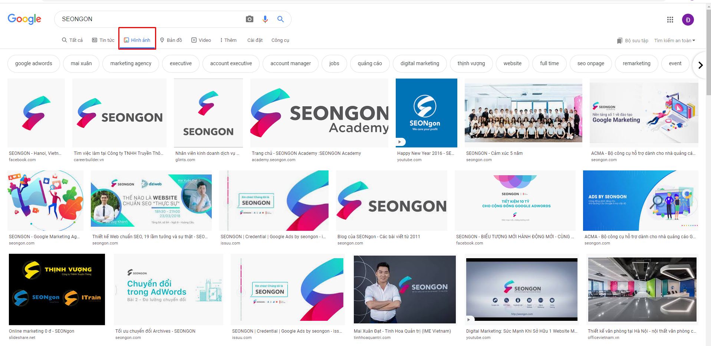
Task: Open the Google Marketing Agency megaphone illustration
Action: click(x=45, y=200)
